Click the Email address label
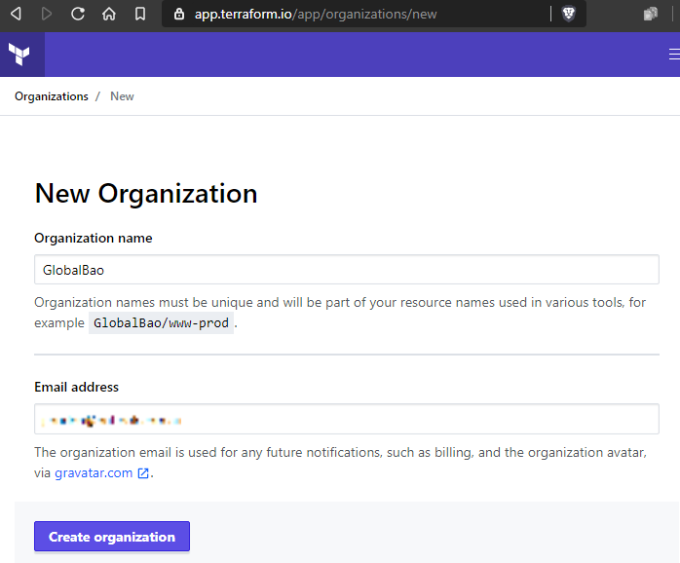 76,387
